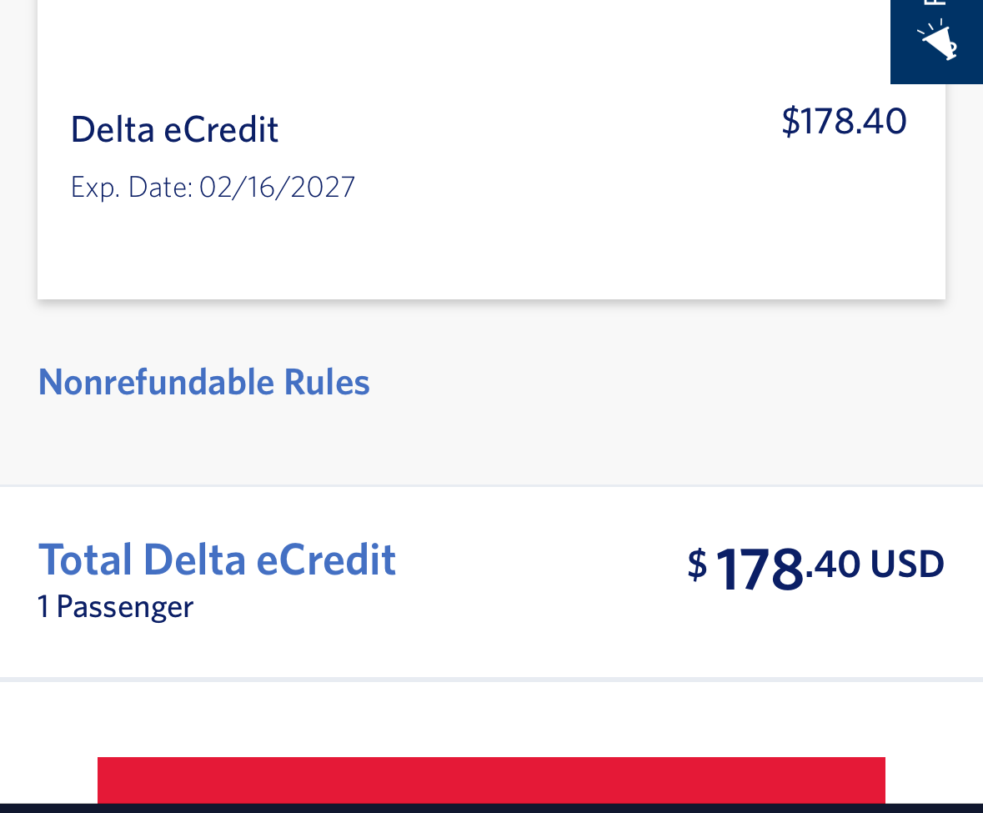Click the USD currency label

click(907, 565)
